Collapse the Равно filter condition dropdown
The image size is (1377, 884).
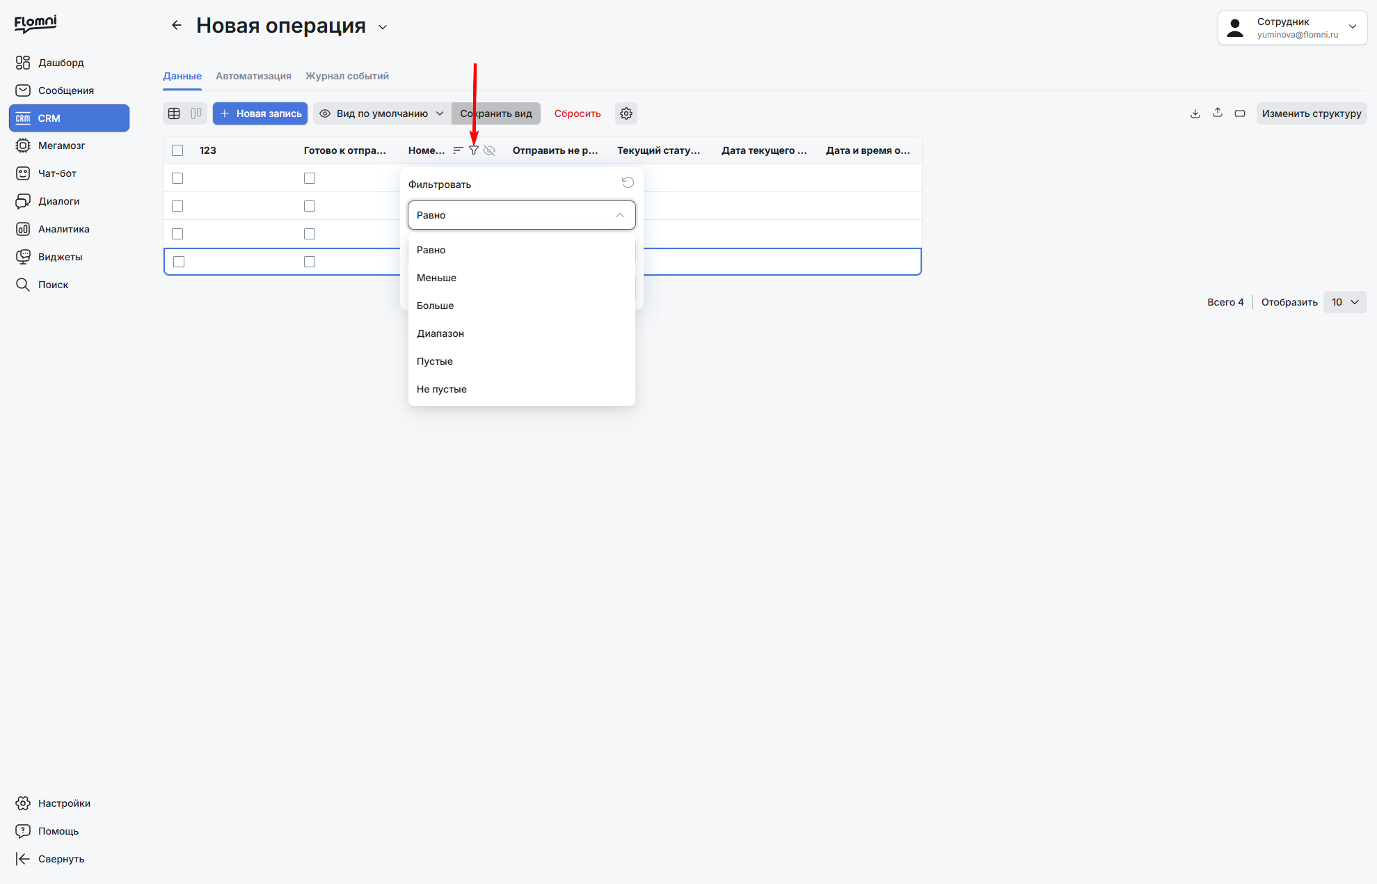tap(522, 215)
